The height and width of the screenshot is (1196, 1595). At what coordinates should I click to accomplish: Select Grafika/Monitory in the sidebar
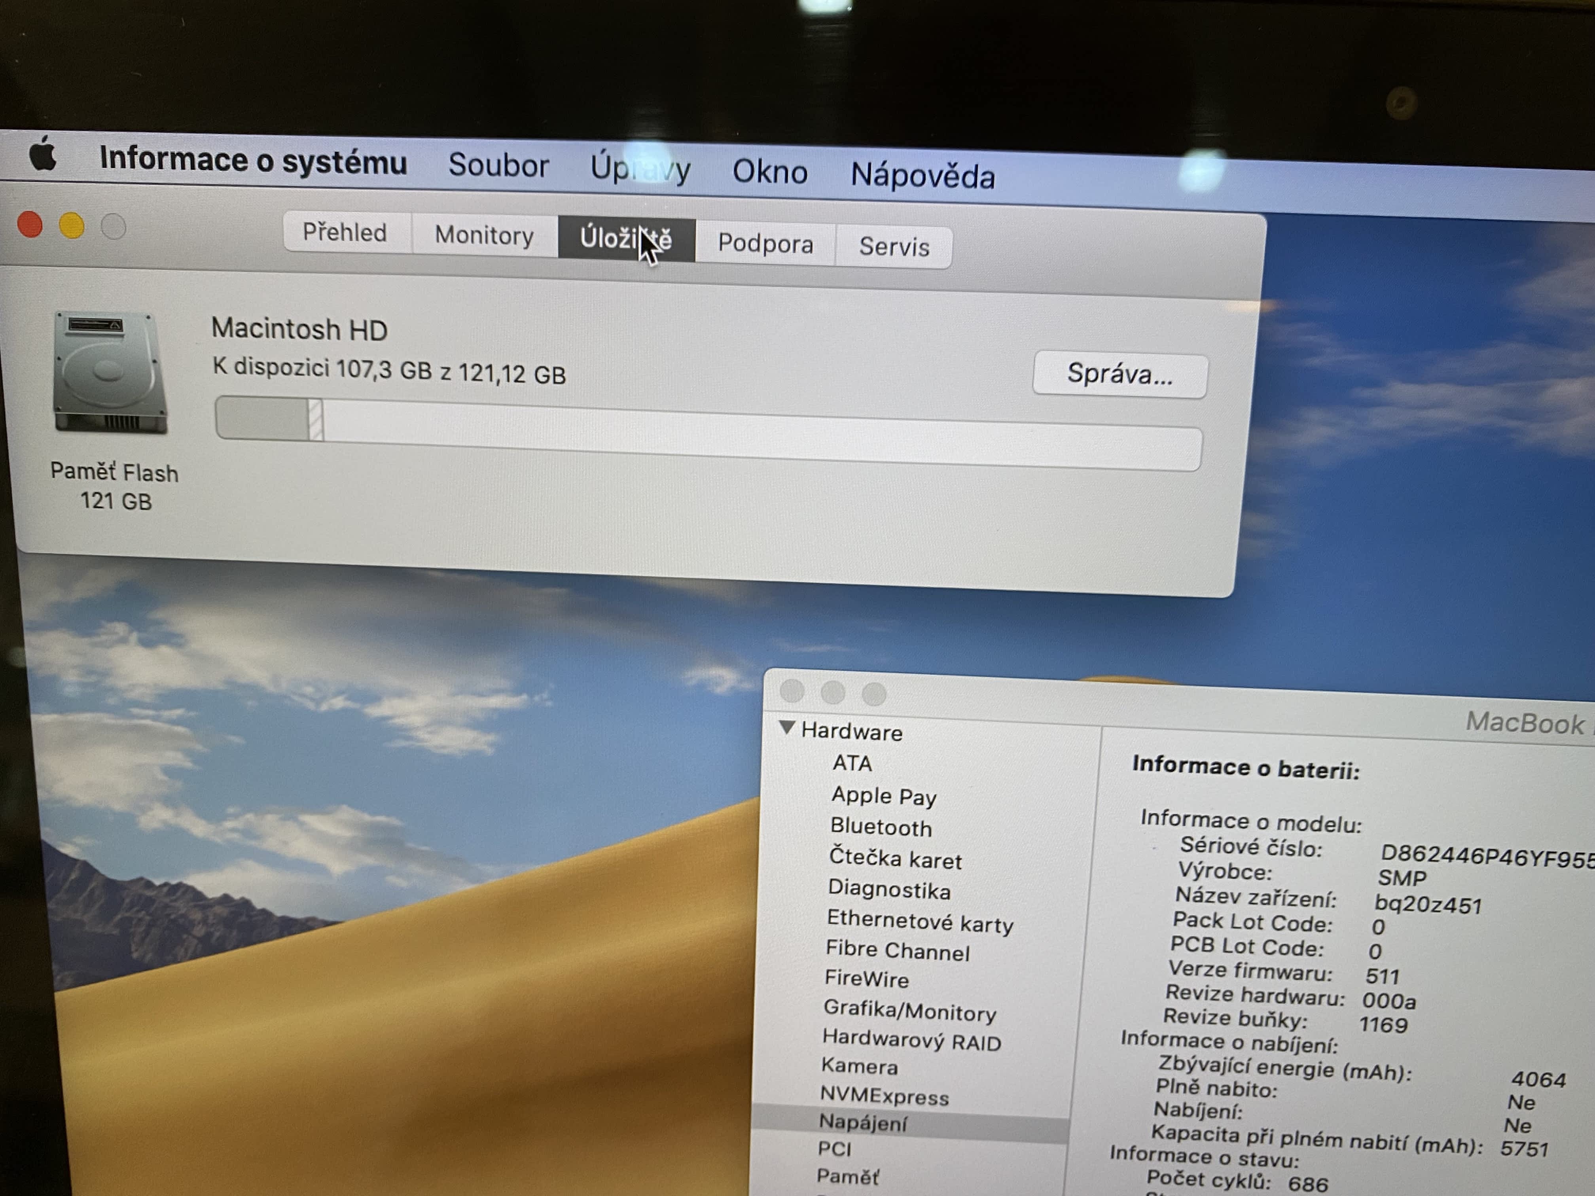909,1011
